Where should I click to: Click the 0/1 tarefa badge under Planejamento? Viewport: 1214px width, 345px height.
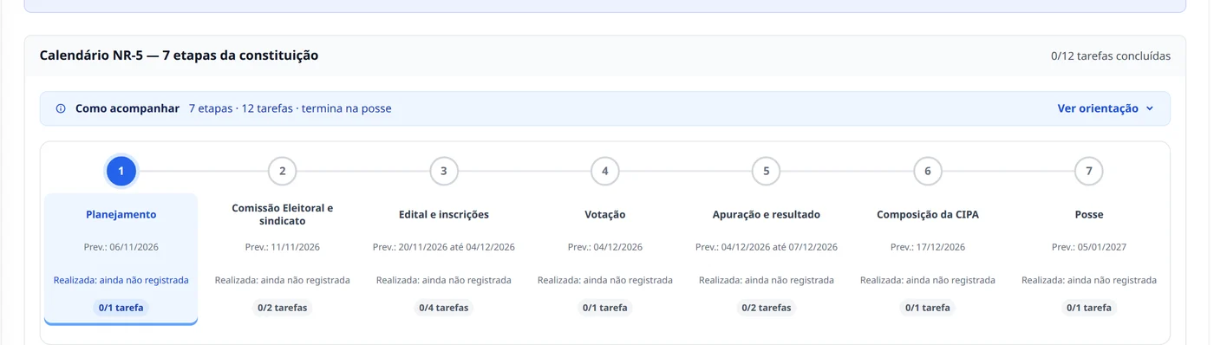[121, 308]
